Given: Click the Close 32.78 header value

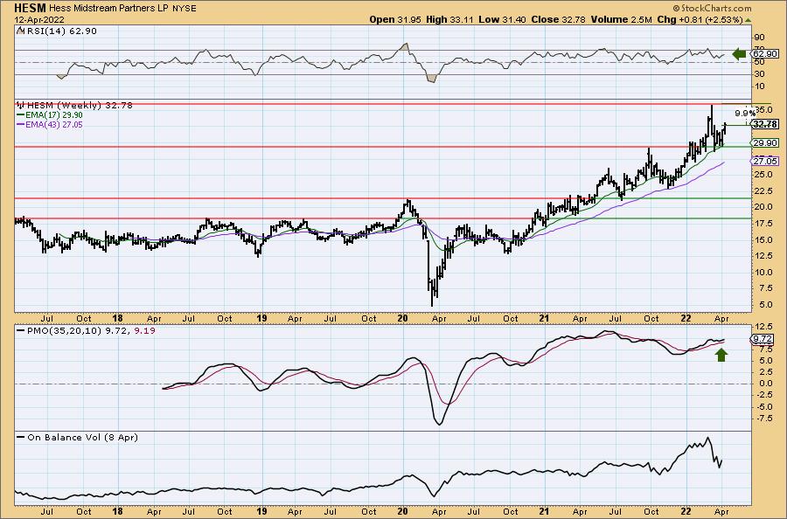Looking at the screenshot, I should [558, 19].
